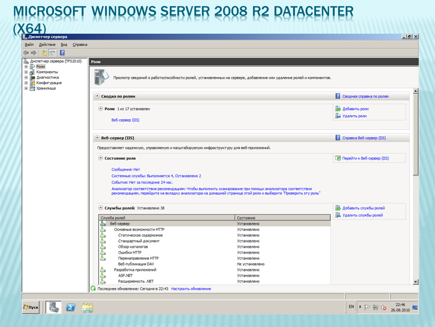Click the Up one level folder icon

[44, 53]
